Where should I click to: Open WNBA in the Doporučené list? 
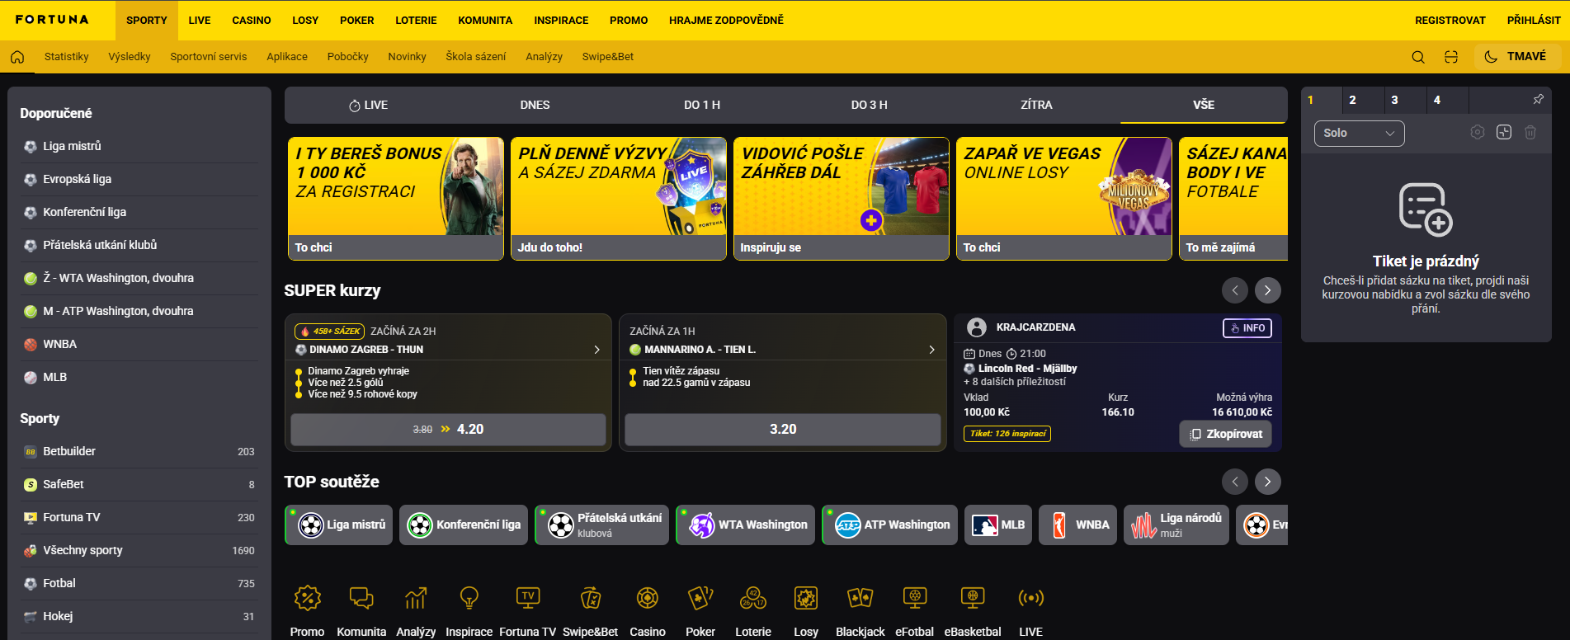(139, 344)
